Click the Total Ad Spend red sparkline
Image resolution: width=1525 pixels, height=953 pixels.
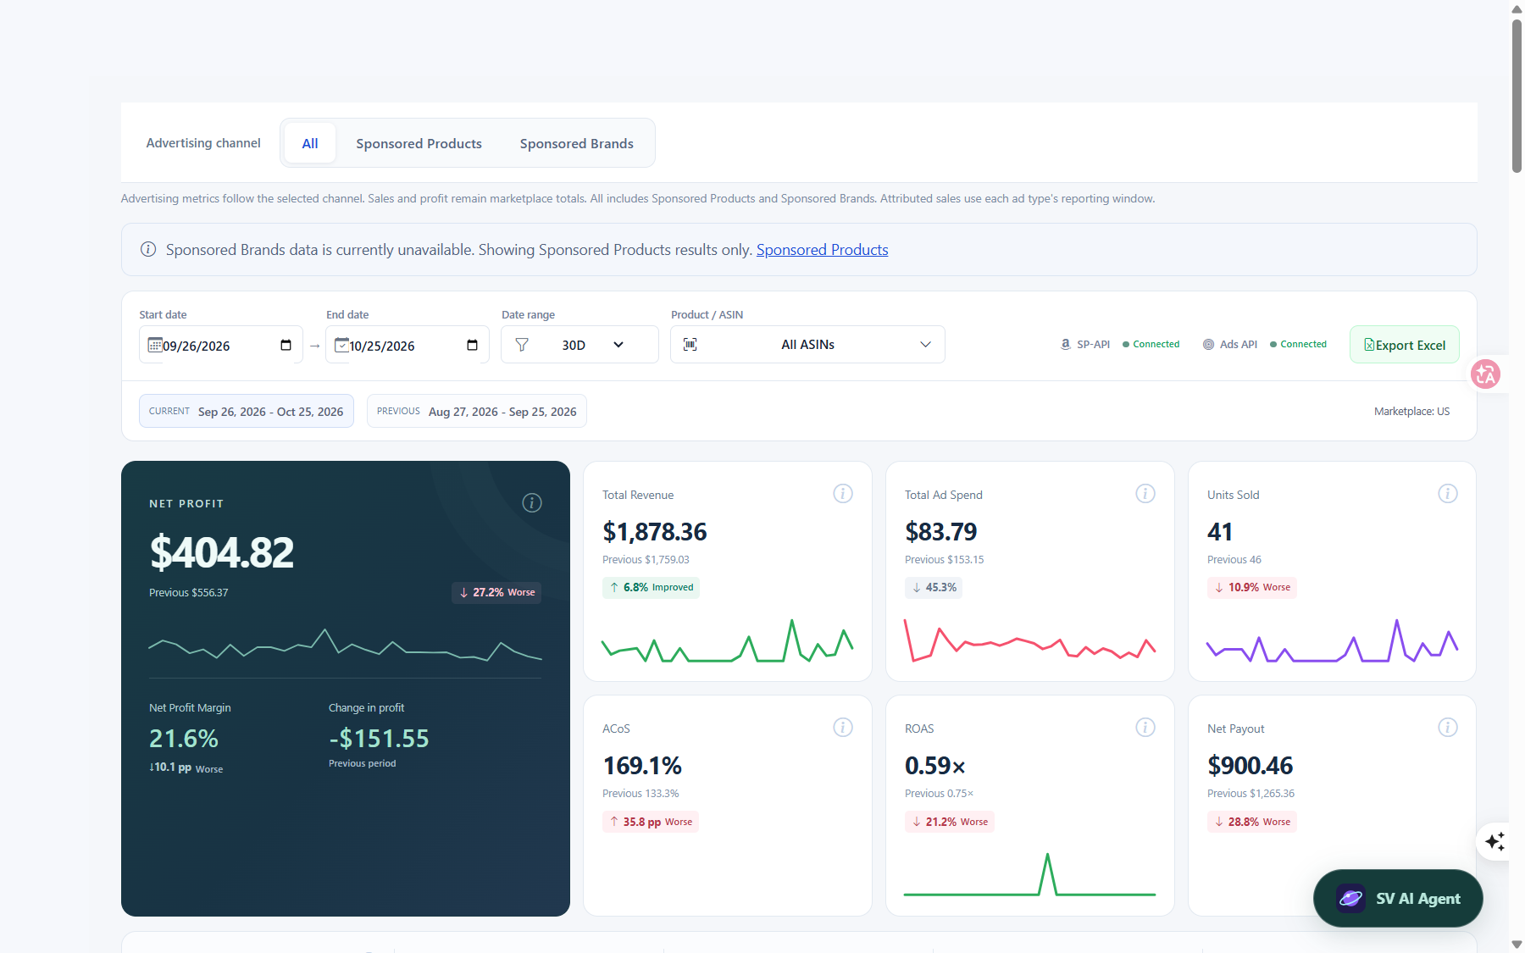(1030, 640)
